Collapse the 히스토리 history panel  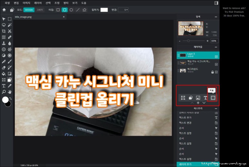(x=216, y=109)
